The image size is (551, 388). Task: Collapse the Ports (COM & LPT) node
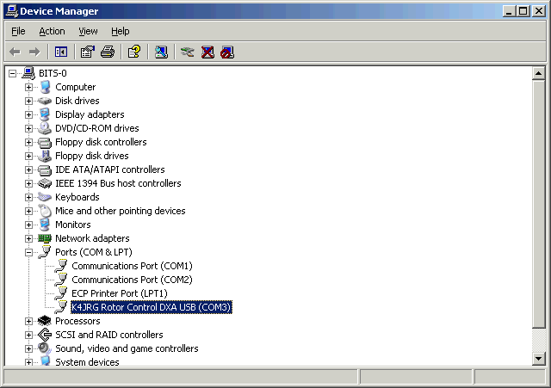28,252
